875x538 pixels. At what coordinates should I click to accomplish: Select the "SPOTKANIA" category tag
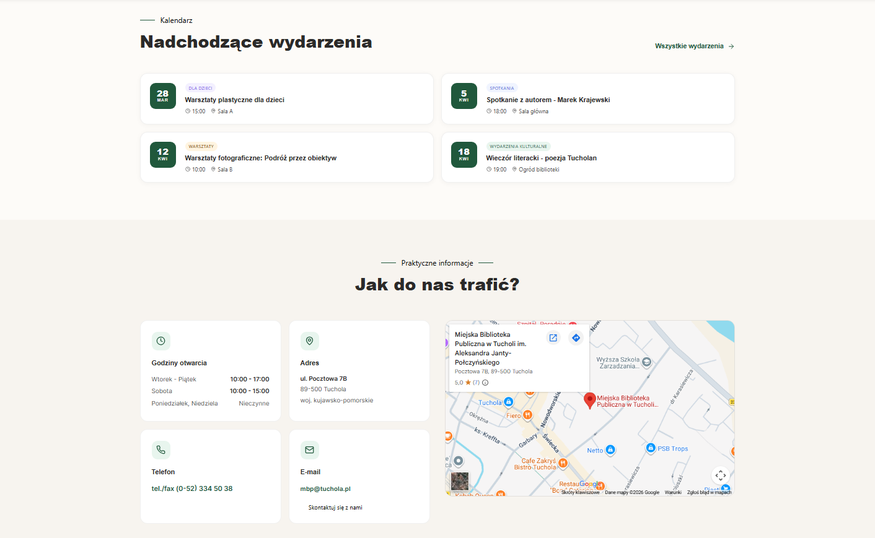(502, 88)
